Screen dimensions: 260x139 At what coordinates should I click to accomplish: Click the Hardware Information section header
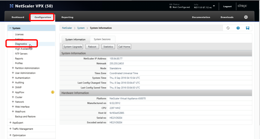point(156,93)
